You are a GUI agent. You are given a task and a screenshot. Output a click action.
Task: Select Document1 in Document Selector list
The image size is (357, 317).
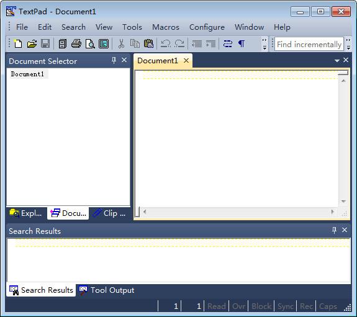point(27,74)
